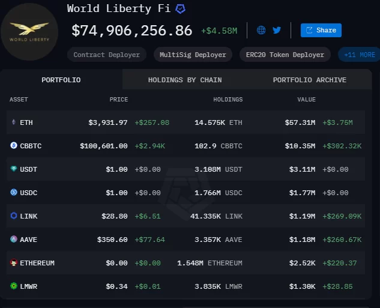
Task: Click the Share button
Action: (x=321, y=30)
